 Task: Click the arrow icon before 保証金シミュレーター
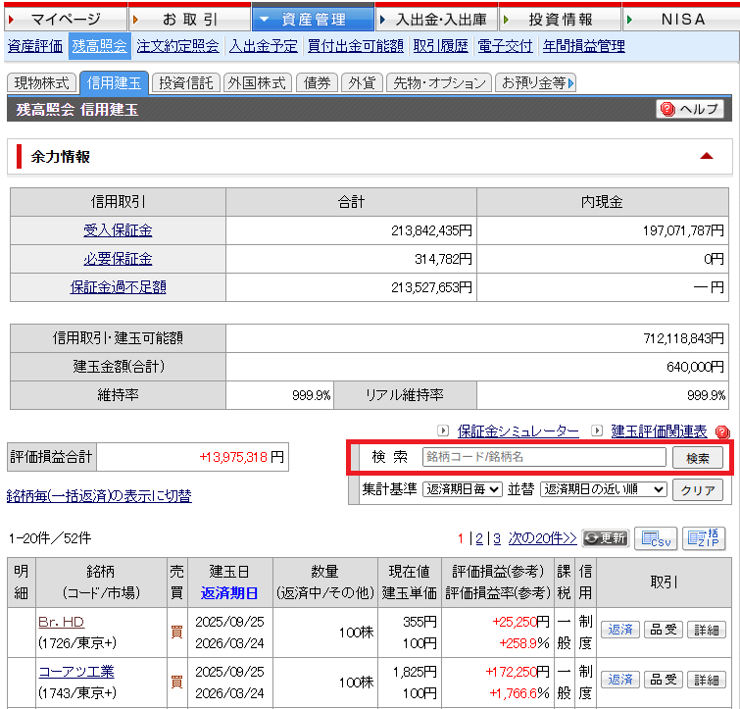point(443,431)
